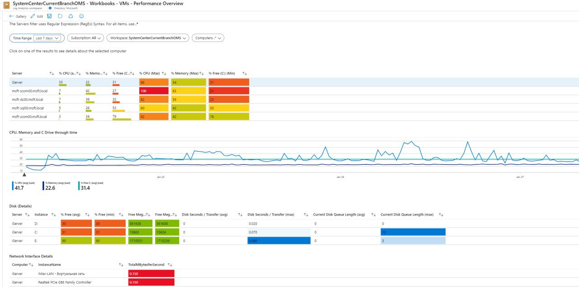This screenshot has height=287, width=579.
Task: Click the 90 % Free (avg) cell for E:
Action: click(x=76, y=241)
